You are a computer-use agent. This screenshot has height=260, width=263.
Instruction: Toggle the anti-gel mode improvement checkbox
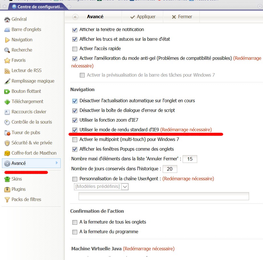[75, 58]
